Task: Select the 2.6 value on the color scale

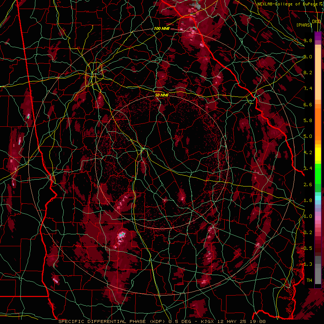Action: point(308,185)
